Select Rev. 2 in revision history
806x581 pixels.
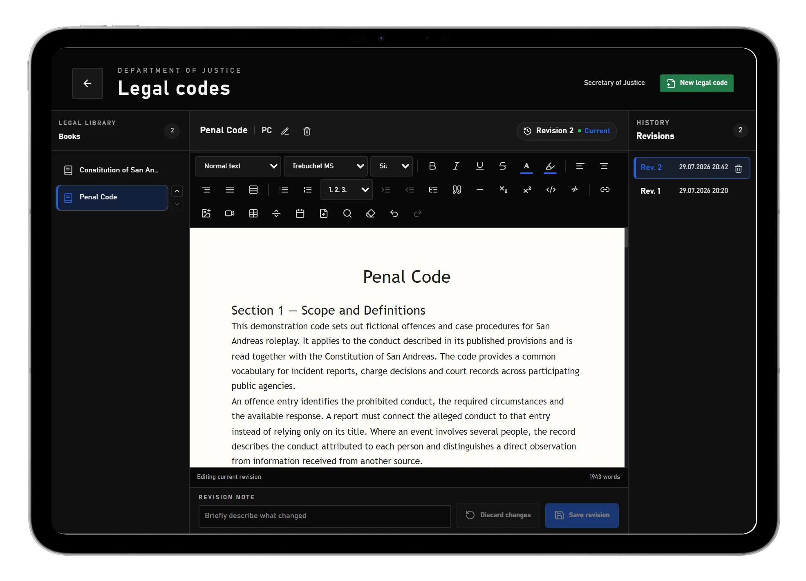tap(692, 168)
